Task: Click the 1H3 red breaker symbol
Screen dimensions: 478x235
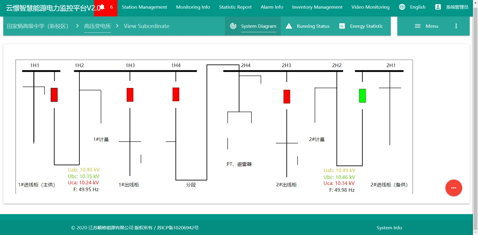Action: (x=130, y=95)
